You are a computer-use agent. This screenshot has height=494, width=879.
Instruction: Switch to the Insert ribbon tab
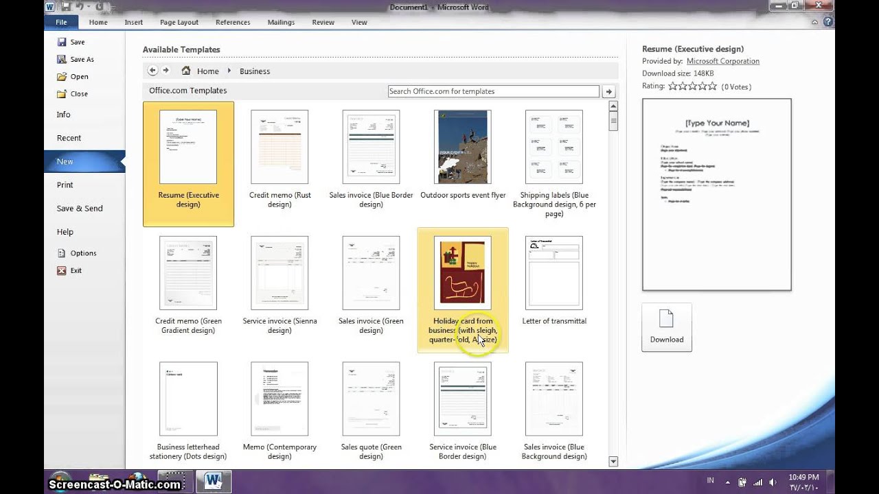tap(134, 22)
